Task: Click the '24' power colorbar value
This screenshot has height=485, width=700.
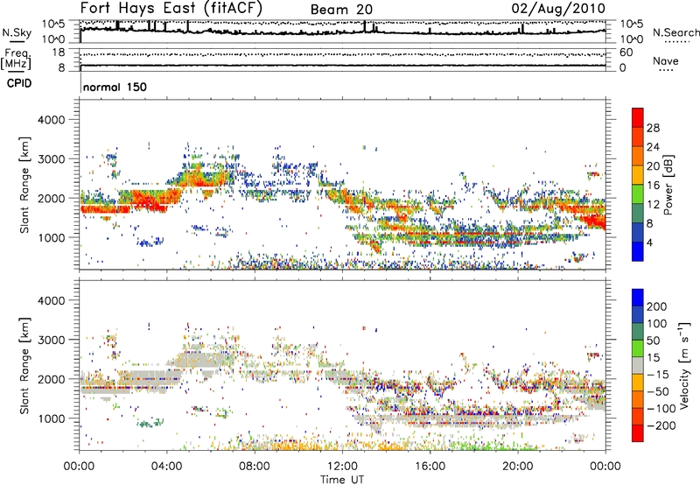Action: pyautogui.click(x=653, y=147)
